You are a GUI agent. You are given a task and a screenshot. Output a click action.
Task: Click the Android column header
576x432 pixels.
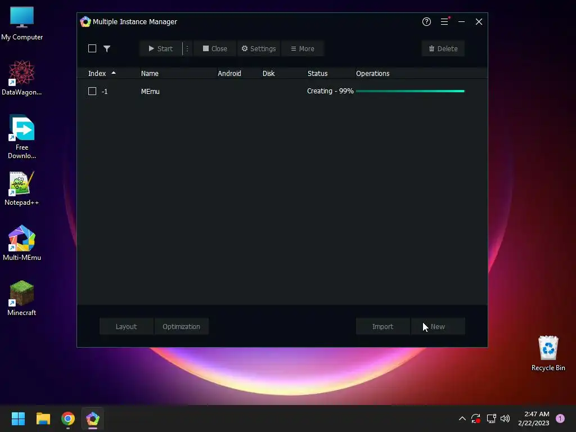pos(229,74)
